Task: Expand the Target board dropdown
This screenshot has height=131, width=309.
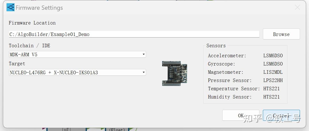Action: (x=77, y=72)
